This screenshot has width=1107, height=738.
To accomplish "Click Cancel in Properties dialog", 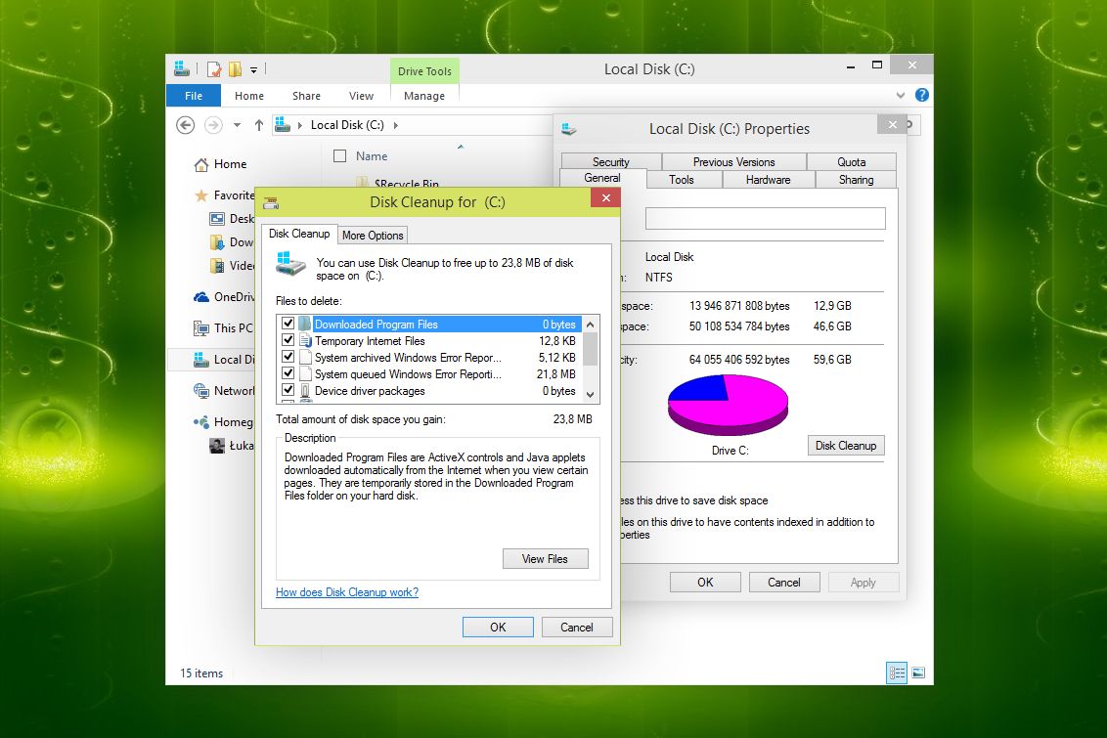I will point(783,582).
